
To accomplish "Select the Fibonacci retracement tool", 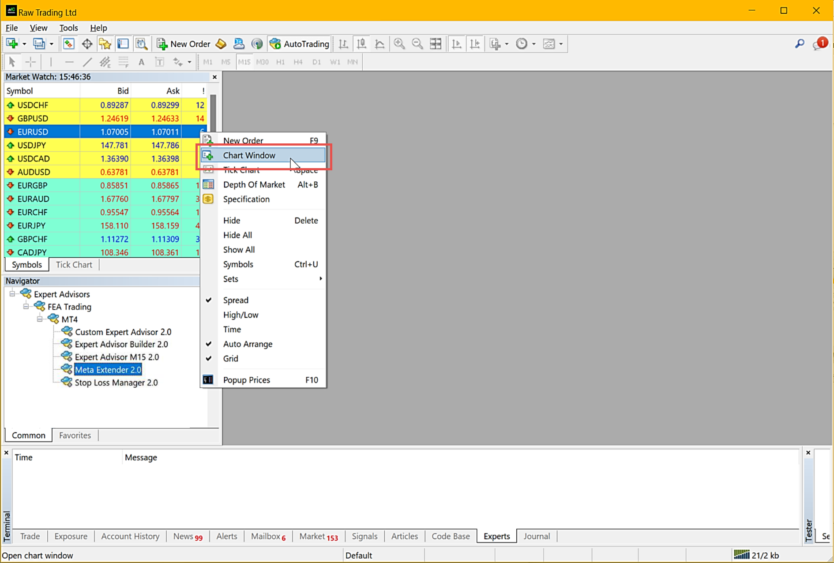I will pyautogui.click(x=123, y=62).
